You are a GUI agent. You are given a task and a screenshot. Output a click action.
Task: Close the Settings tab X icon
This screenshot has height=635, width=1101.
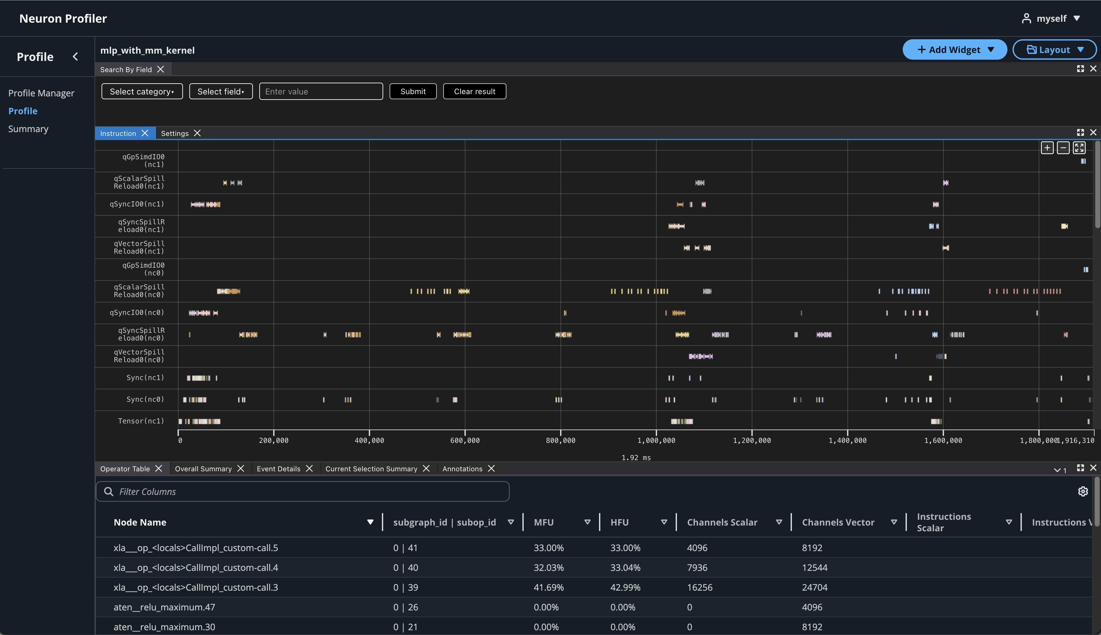197,133
